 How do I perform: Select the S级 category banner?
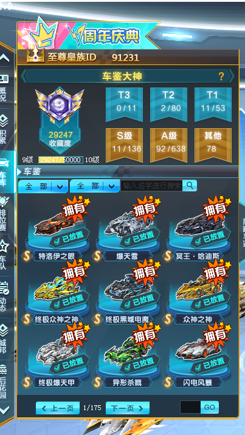click(x=124, y=145)
